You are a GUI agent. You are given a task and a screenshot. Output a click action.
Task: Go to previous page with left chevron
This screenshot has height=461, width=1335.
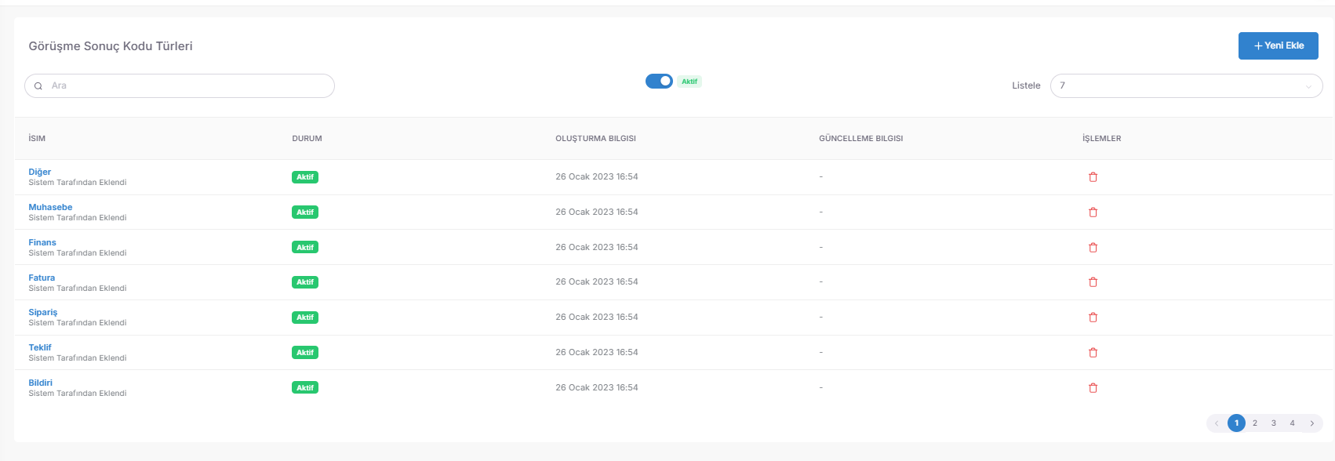(x=1217, y=423)
